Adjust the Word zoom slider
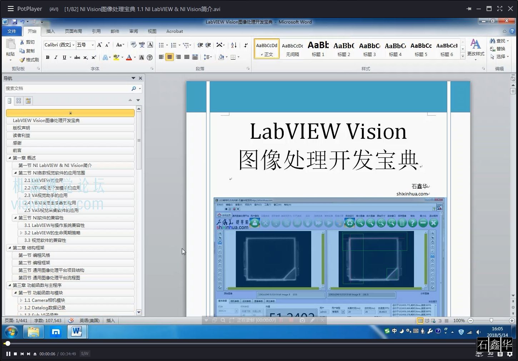 coord(491,321)
